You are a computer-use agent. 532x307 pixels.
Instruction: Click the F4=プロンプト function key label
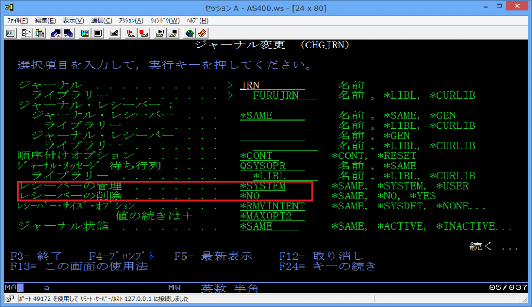[x=123, y=256]
